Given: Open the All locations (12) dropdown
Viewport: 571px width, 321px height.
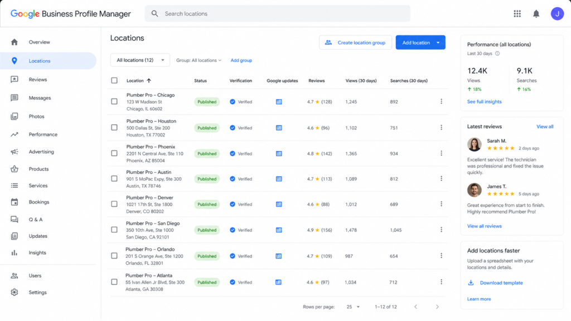Looking at the screenshot, I should (x=140, y=60).
